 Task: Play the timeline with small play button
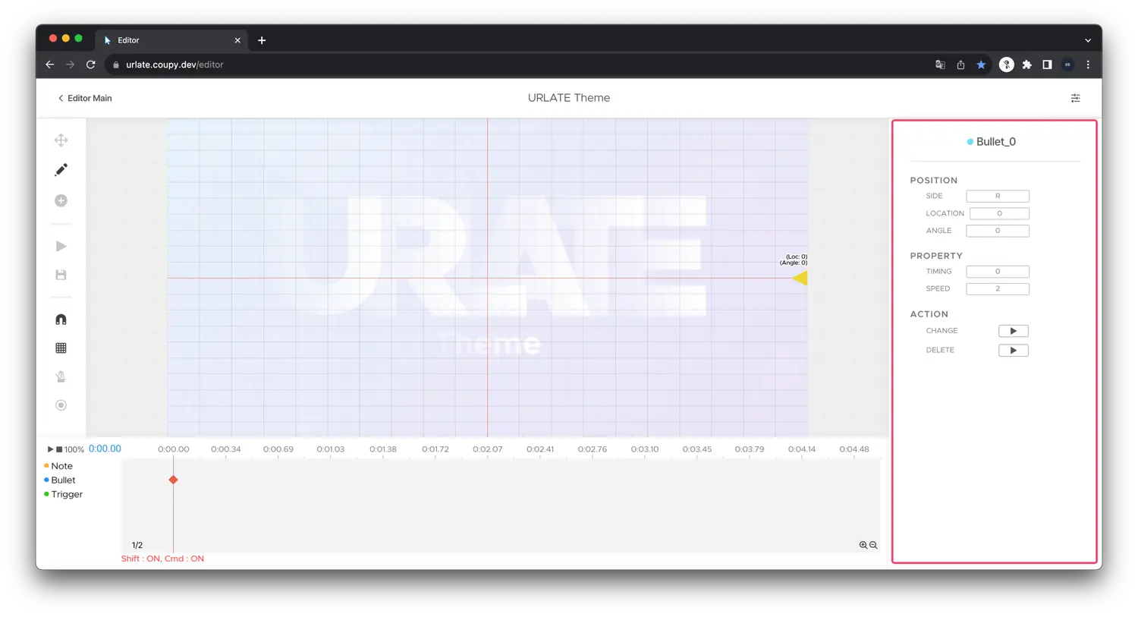click(50, 449)
